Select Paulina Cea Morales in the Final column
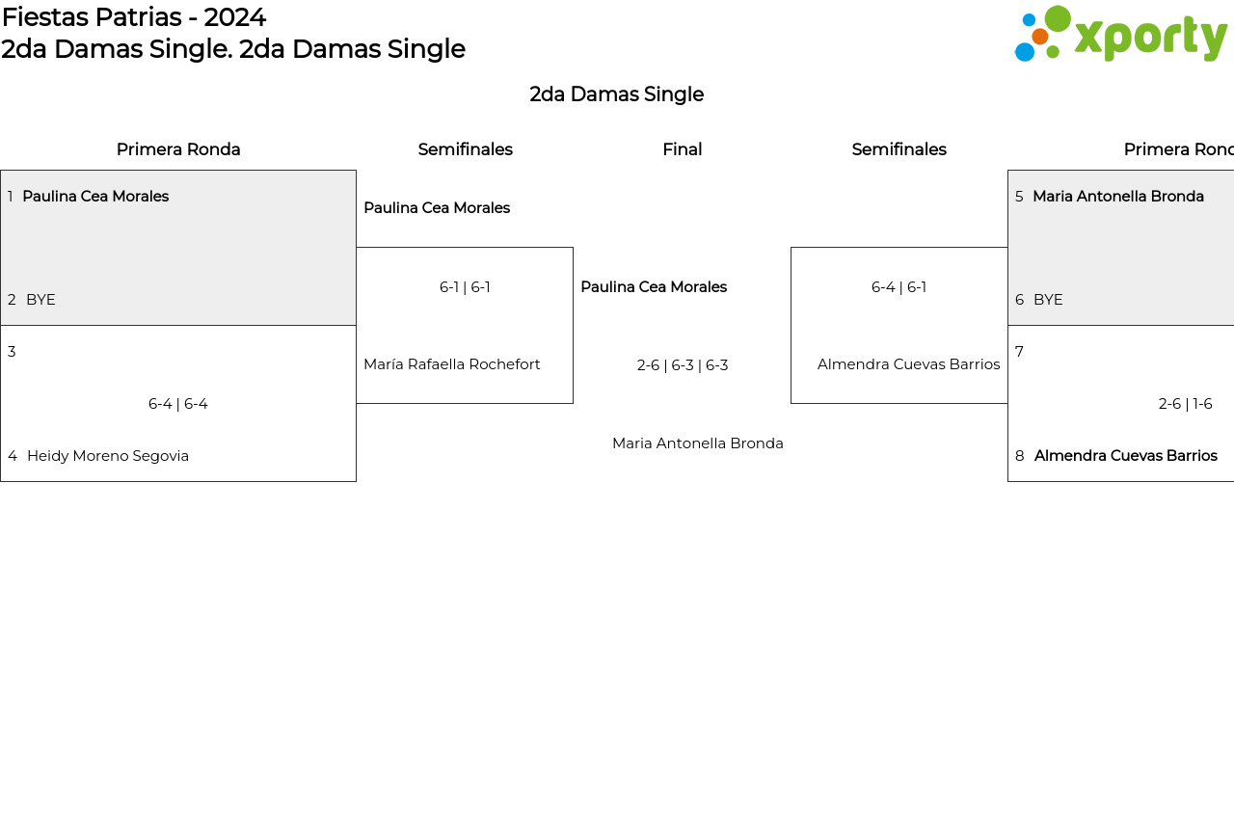The width and height of the screenshot is (1234, 832). click(x=654, y=287)
